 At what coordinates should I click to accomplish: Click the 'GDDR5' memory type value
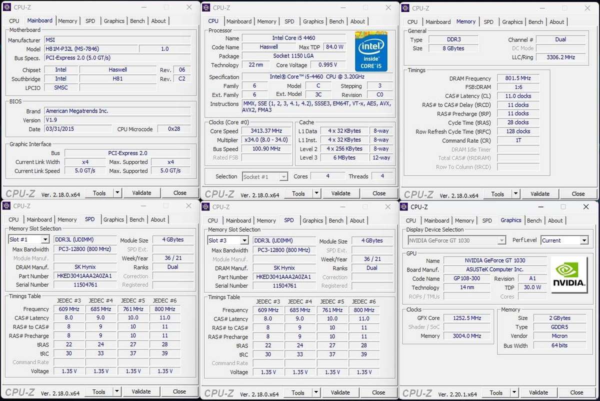coord(559,327)
